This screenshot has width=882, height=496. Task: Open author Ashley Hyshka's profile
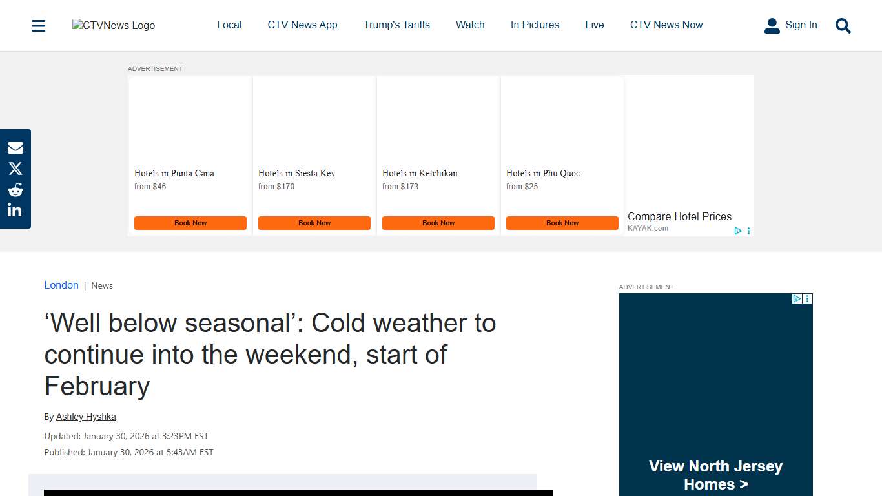tap(86, 417)
